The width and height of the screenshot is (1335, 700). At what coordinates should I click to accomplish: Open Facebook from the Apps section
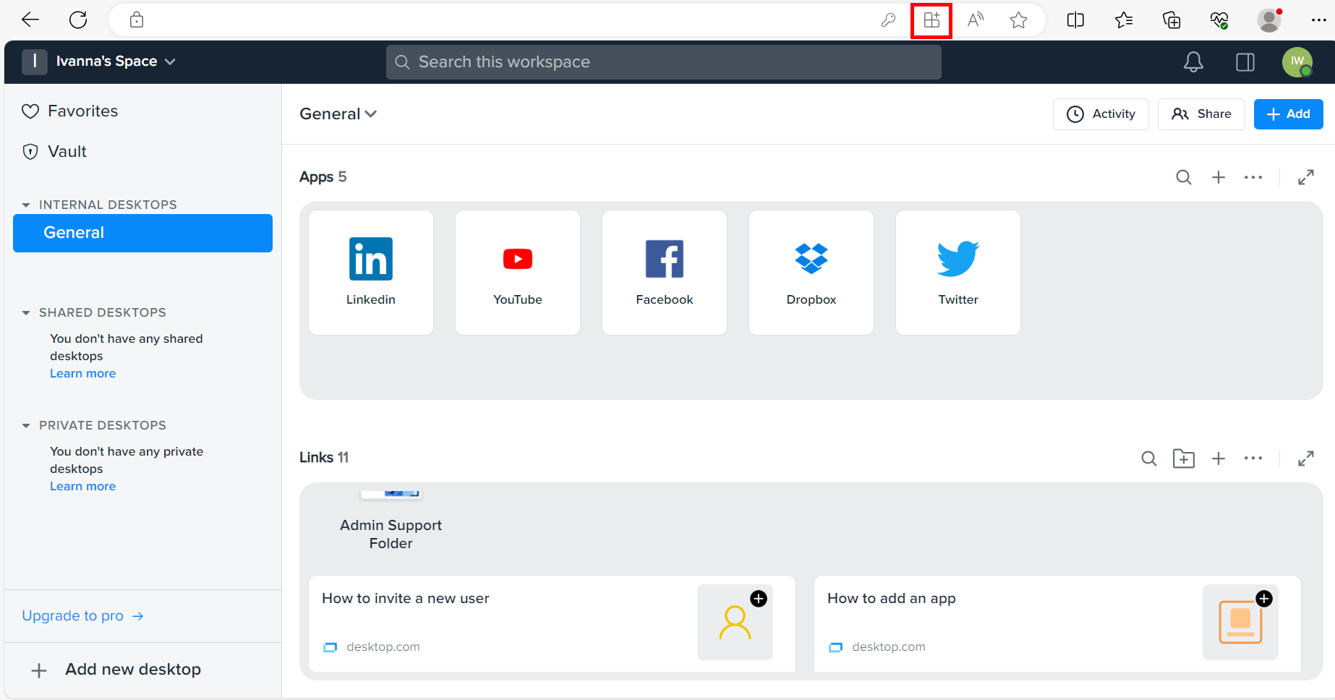coord(664,273)
